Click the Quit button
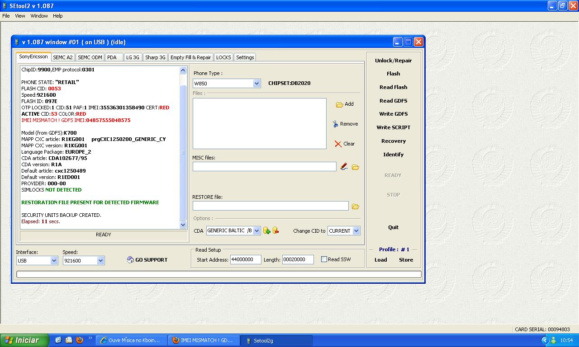The width and height of the screenshot is (579, 347). pyautogui.click(x=393, y=227)
